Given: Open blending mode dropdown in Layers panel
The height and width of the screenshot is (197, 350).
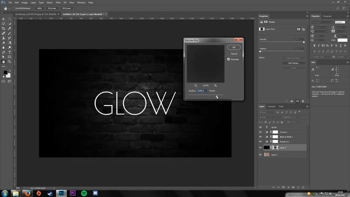Looking at the screenshot, I should [270, 117].
